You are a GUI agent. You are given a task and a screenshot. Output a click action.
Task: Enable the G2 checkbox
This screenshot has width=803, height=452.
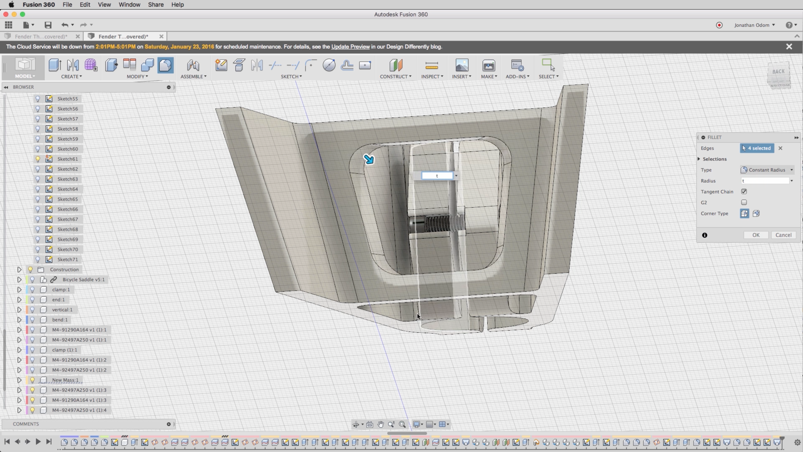click(744, 202)
